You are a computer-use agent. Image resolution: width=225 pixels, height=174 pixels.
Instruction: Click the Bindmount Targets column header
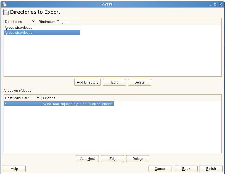click(54, 22)
